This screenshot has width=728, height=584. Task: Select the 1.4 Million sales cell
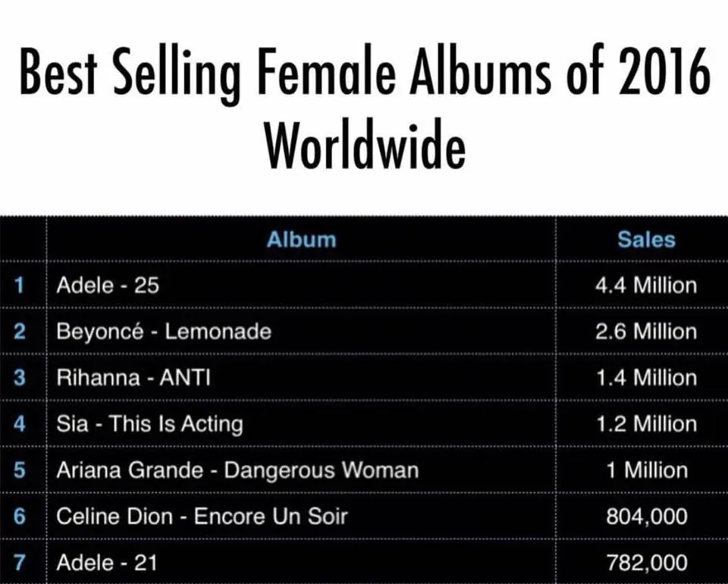(x=645, y=378)
